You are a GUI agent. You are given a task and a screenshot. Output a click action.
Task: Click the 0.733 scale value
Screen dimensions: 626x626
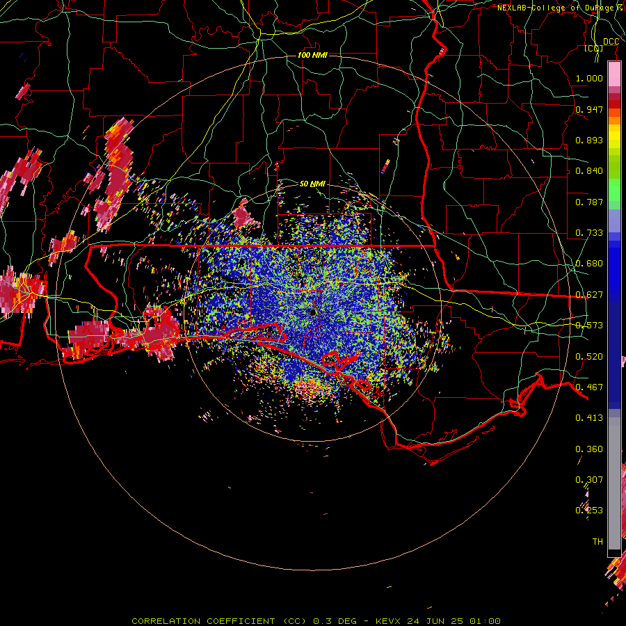(589, 233)
